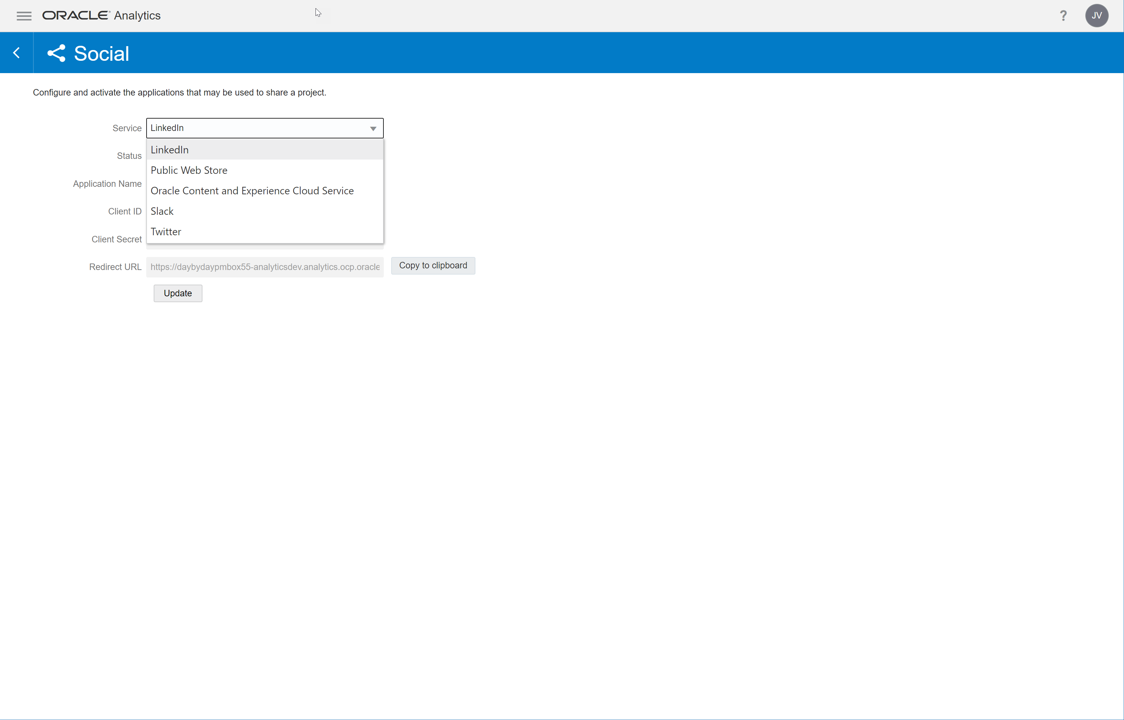Click the 'Configure and activate the applications' description
This screenshot has width=1124, height=720.
coord(180,93)
